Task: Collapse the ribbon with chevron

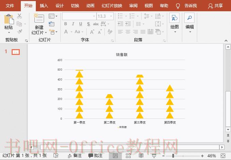Action: click(x=226, y=41)
